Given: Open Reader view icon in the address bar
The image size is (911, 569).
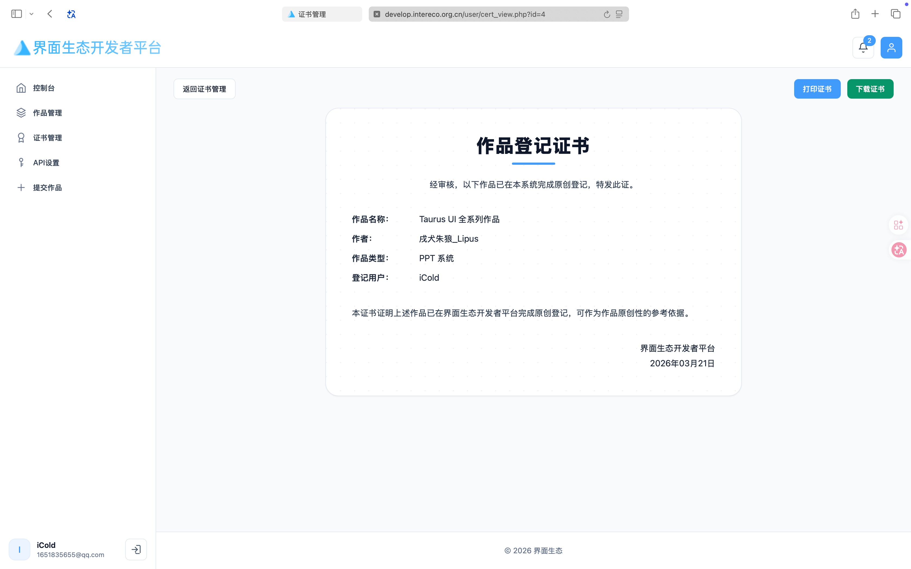Looking at the screenshot, I should click(619, 14).
